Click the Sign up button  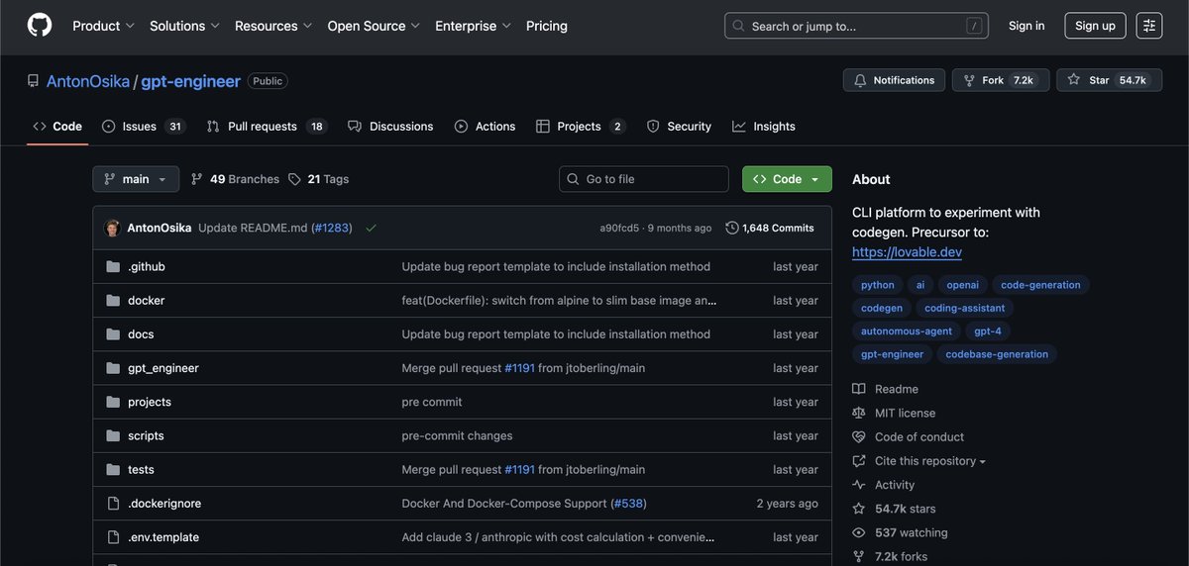point(1095,26)
